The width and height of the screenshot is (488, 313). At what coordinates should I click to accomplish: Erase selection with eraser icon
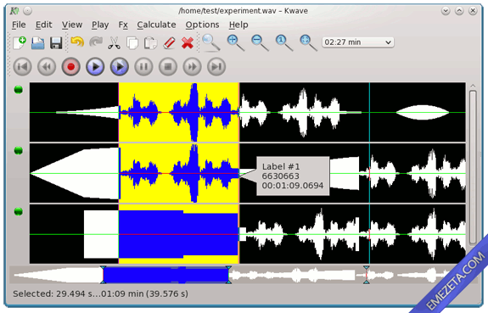pos(169,43)
